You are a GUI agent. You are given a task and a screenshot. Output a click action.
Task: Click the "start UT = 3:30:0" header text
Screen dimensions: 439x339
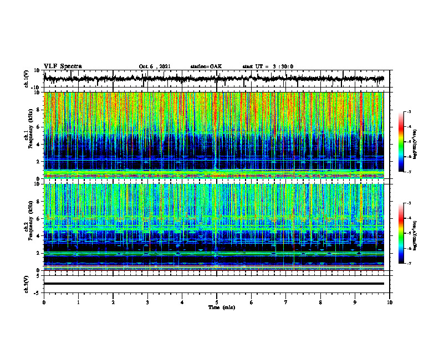268,66
